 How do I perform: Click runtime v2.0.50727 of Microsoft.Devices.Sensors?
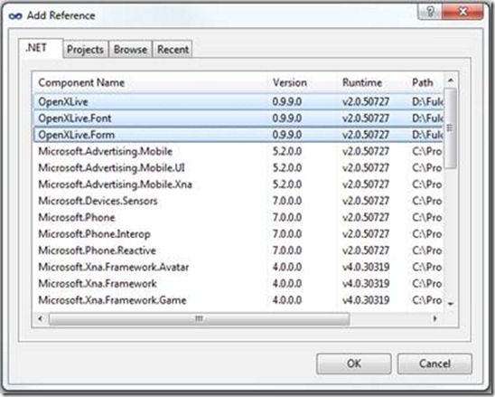tap(366, 201)
